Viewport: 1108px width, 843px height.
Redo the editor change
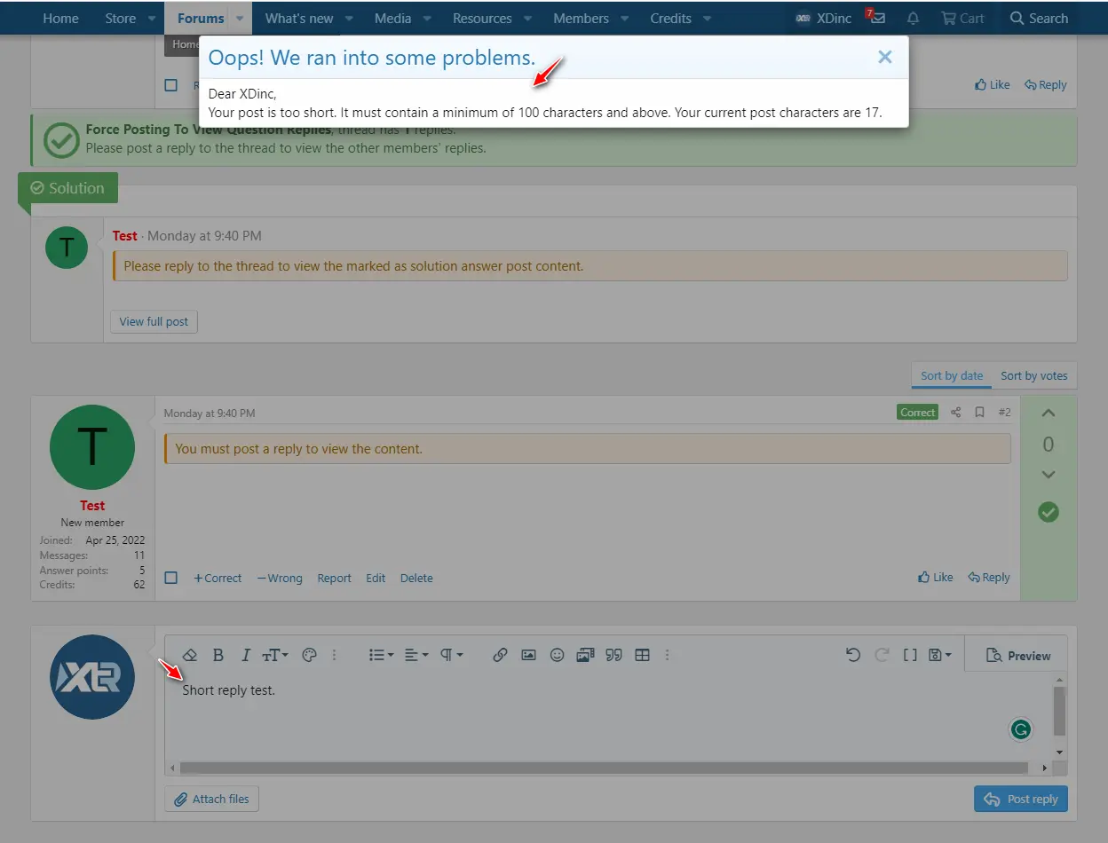[x=882, y=655]
